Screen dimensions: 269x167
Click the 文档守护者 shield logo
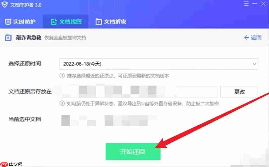[x=5, y=5]
